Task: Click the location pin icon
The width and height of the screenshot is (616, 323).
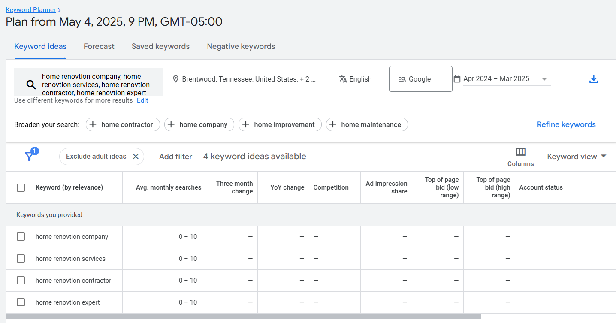Action: tap(175, 79)
